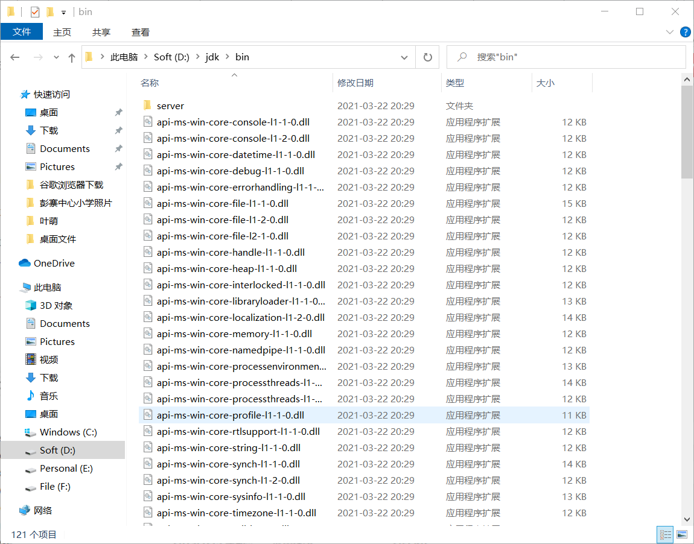Viewport: 694px width, 544px height.
Task: Open the server folder
Action: coord(170,106)
